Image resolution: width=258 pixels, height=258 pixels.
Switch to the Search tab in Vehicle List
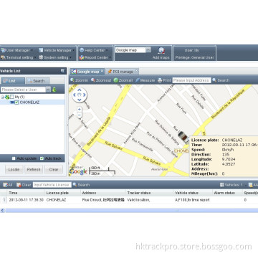click(38, 81)
